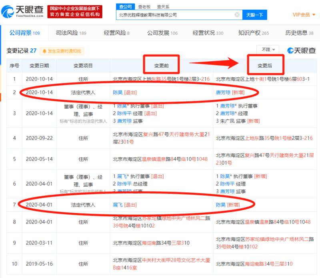Click the company name search input field
Image resolution: width=320 pixels, height=278 pixels.
click(x=175, y=15)
